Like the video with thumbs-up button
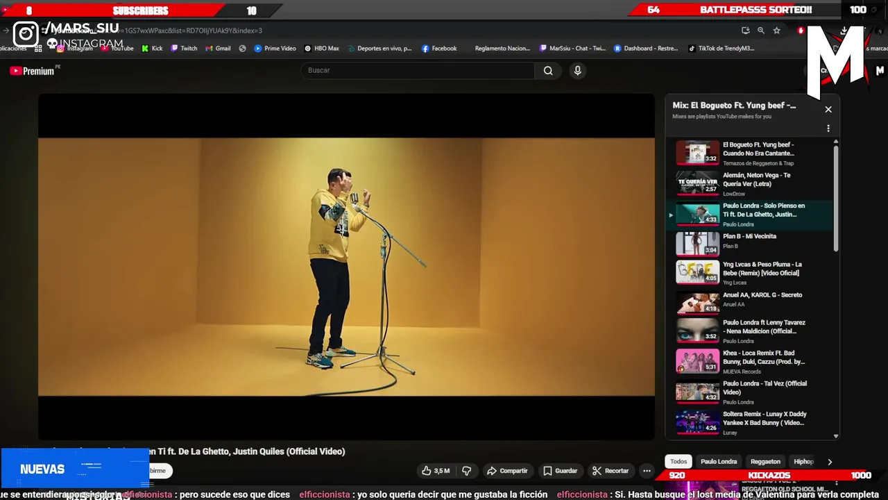888x500 pixels. point(436,471)
